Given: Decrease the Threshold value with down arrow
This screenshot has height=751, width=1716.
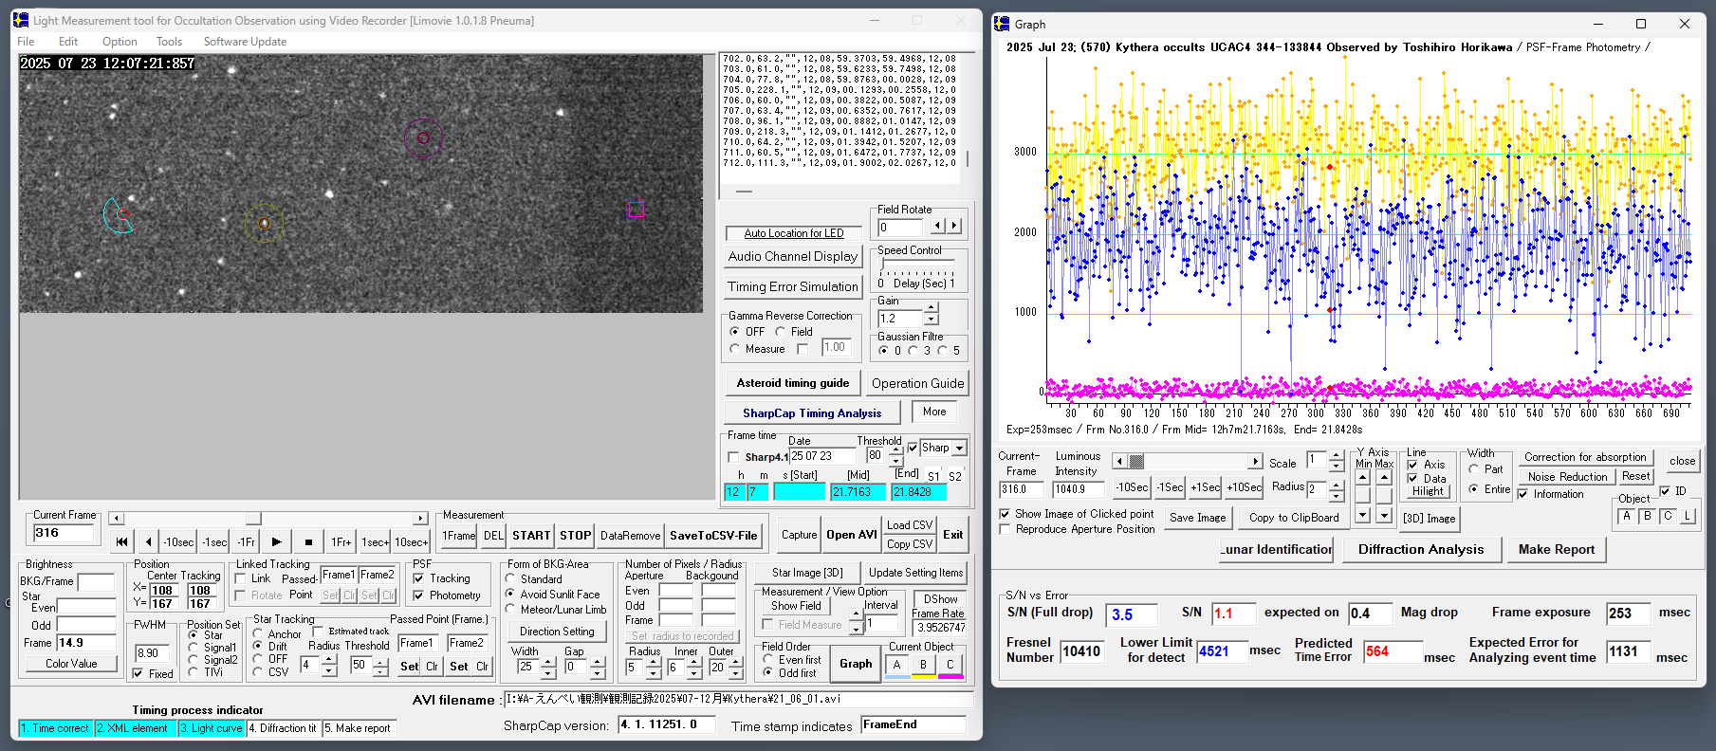Looking at the screenshot, I should pyautogui.click(x=896, y=461).
